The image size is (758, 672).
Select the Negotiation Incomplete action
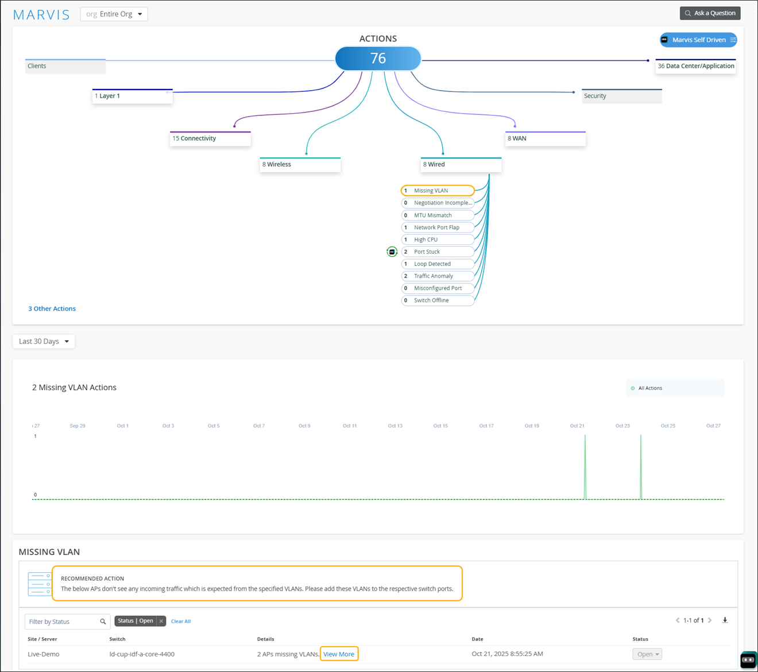coord(438,203)
